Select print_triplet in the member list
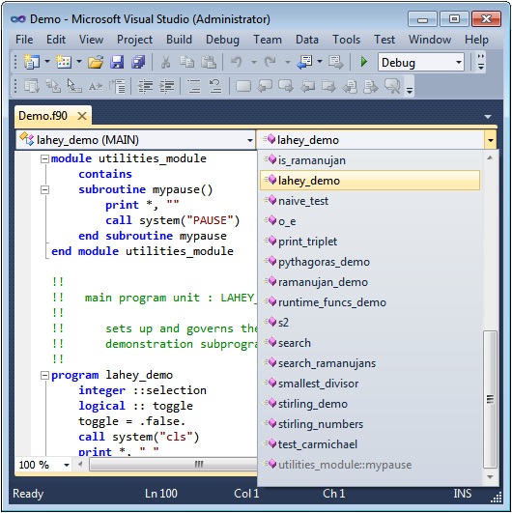Image resolution: width=512 pixels, height=513 pixels. [370, 242]
